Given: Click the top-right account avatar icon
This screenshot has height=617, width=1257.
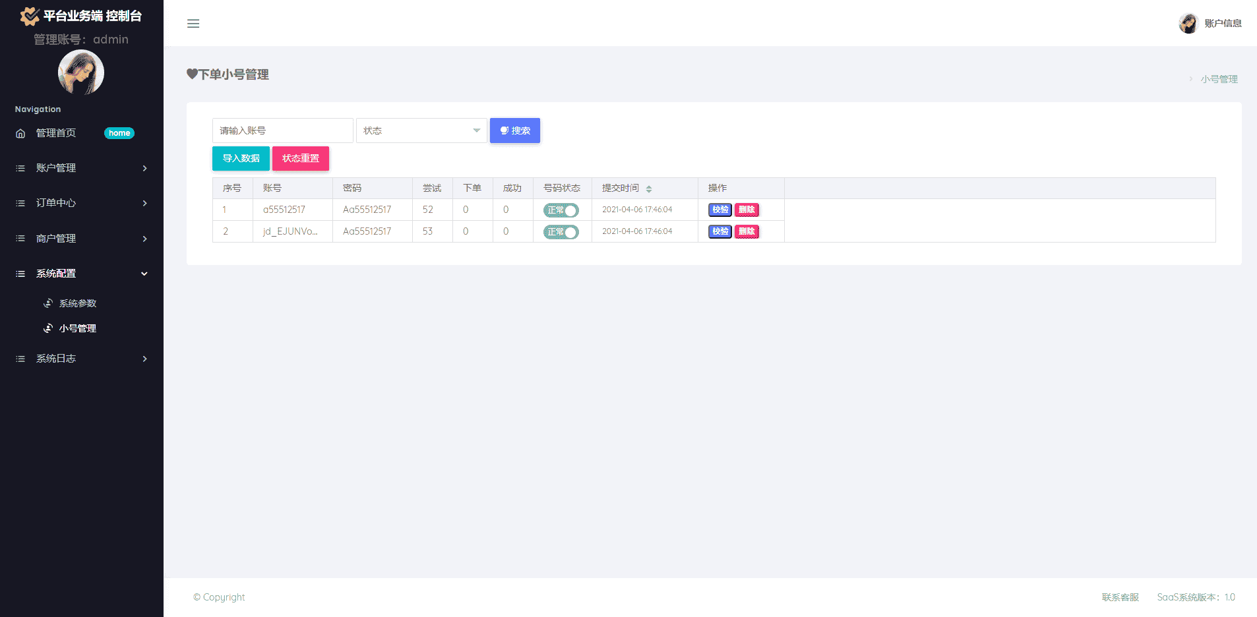Looking at the screenshot, I should (x=1188, y=24).
